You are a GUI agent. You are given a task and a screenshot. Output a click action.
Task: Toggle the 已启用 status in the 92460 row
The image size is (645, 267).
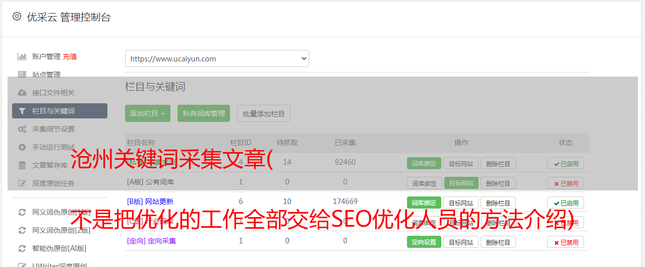[x=566, y=164]
